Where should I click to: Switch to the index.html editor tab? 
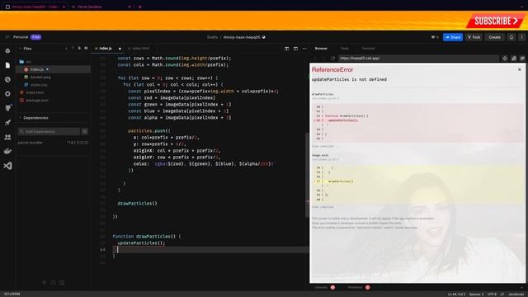[x=140, y=49]
